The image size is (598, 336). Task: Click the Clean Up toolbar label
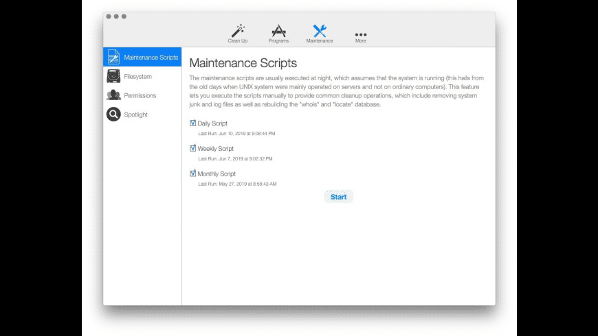[238, 40]
